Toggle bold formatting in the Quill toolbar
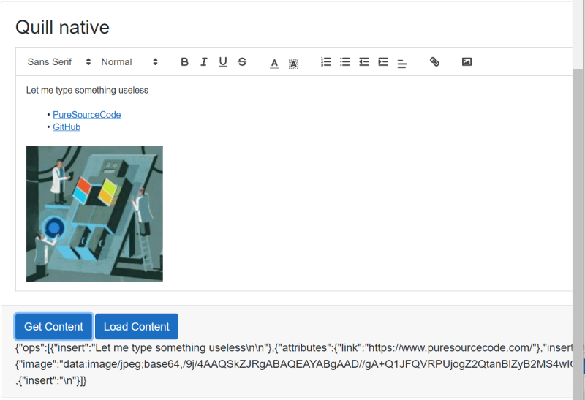585x400 pixels. [x=184, y=61]
